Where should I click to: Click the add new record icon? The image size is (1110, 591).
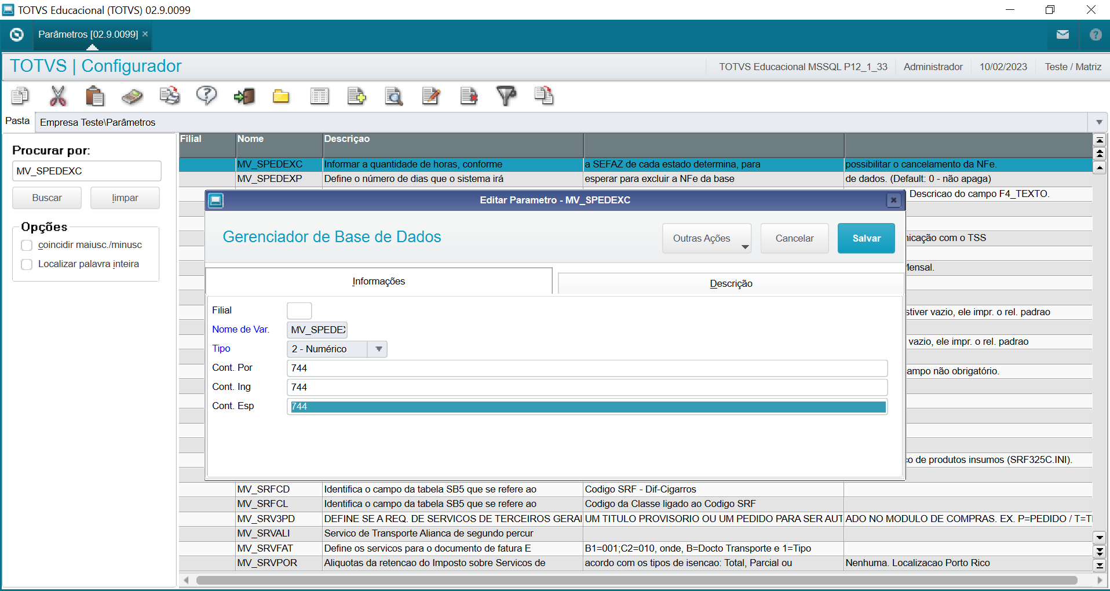pyautogui.click(x=356, y=96)
